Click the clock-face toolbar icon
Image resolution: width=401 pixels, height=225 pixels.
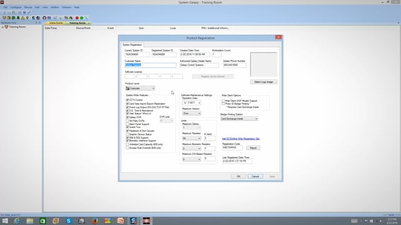(x=44, y=18)
